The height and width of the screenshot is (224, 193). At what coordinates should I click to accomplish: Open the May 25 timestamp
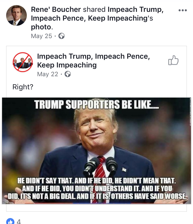pyautogui.click(x=41, y=36)
